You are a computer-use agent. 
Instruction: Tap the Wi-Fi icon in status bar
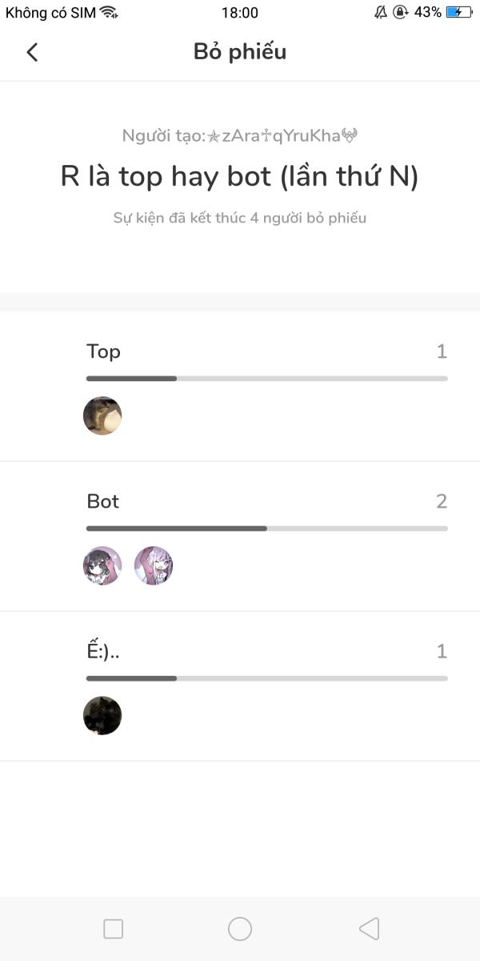[x=109, y=13]
